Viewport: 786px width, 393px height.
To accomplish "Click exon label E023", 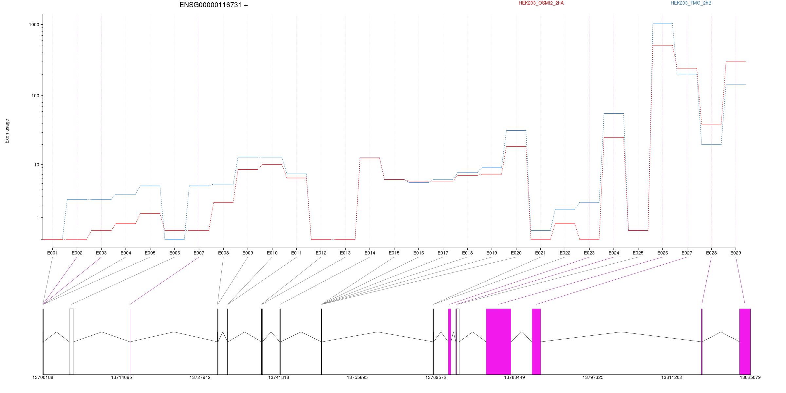I will [589, 253].
